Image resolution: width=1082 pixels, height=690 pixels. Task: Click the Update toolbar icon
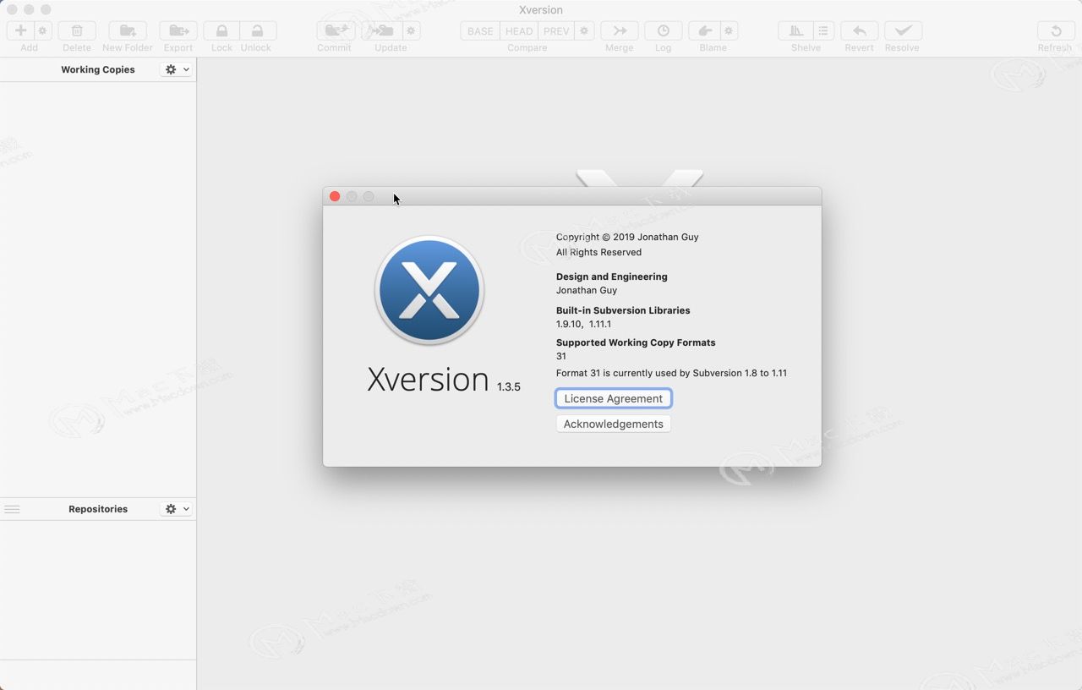(382, 30)
